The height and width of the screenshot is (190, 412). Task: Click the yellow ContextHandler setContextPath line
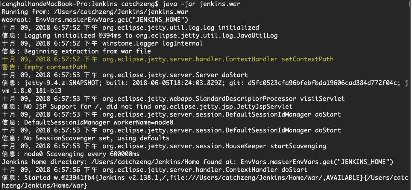168,59
